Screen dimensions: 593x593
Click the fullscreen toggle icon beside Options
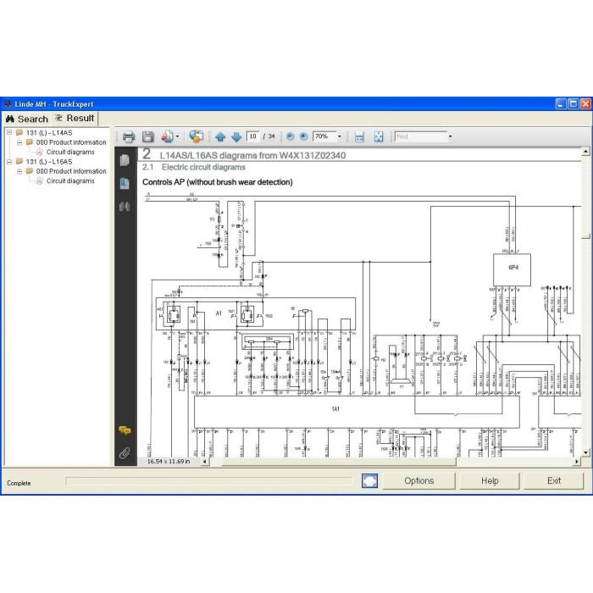click(369, 480)
